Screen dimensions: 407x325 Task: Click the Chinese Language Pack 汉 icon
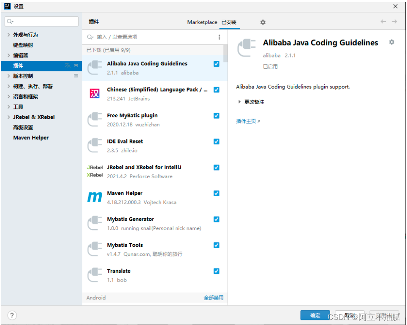[x=95, y=93]
